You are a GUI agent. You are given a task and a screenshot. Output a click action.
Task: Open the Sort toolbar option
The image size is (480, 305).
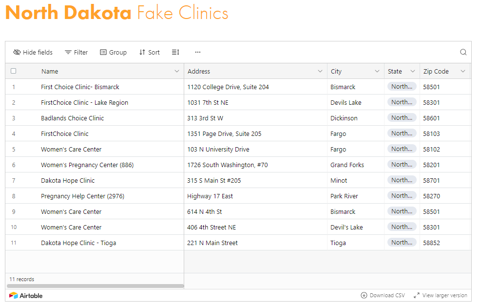click(149, 52)
